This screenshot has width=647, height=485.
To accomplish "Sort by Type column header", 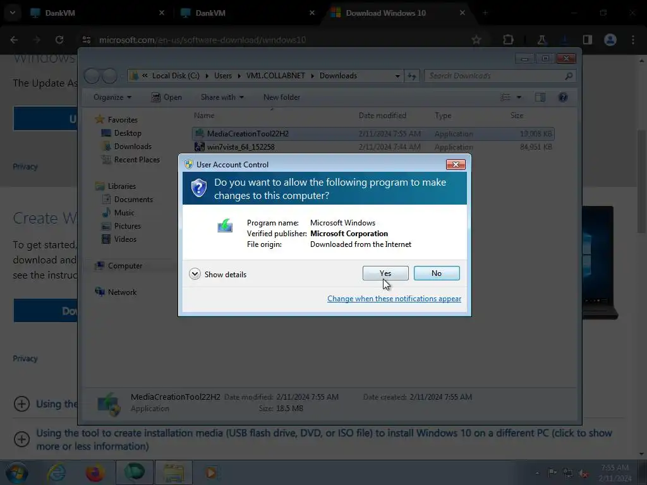I will click(x=443, y=116).
